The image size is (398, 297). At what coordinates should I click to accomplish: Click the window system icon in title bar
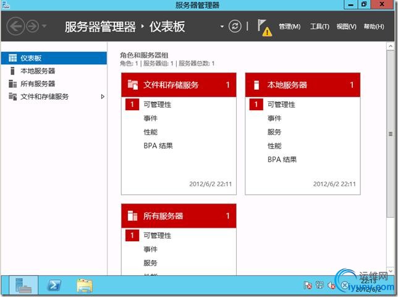click(6, 4)
